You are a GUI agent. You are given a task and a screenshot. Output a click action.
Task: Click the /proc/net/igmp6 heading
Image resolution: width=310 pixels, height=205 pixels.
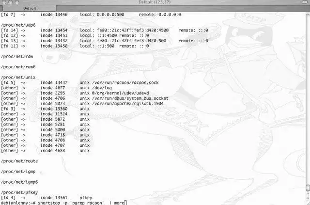[x=19, y=182]
